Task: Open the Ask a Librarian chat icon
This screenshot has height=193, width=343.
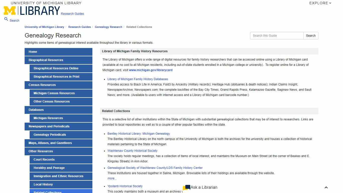Action: coord(187,187)
